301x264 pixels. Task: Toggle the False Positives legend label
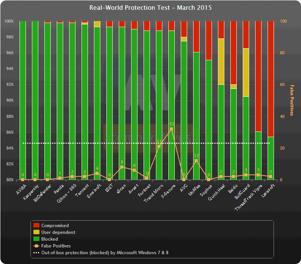pos(56,246)
